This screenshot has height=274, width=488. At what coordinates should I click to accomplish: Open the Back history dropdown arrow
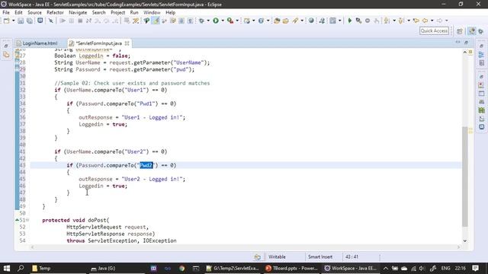pyautogui.click(x=432, y=21)
